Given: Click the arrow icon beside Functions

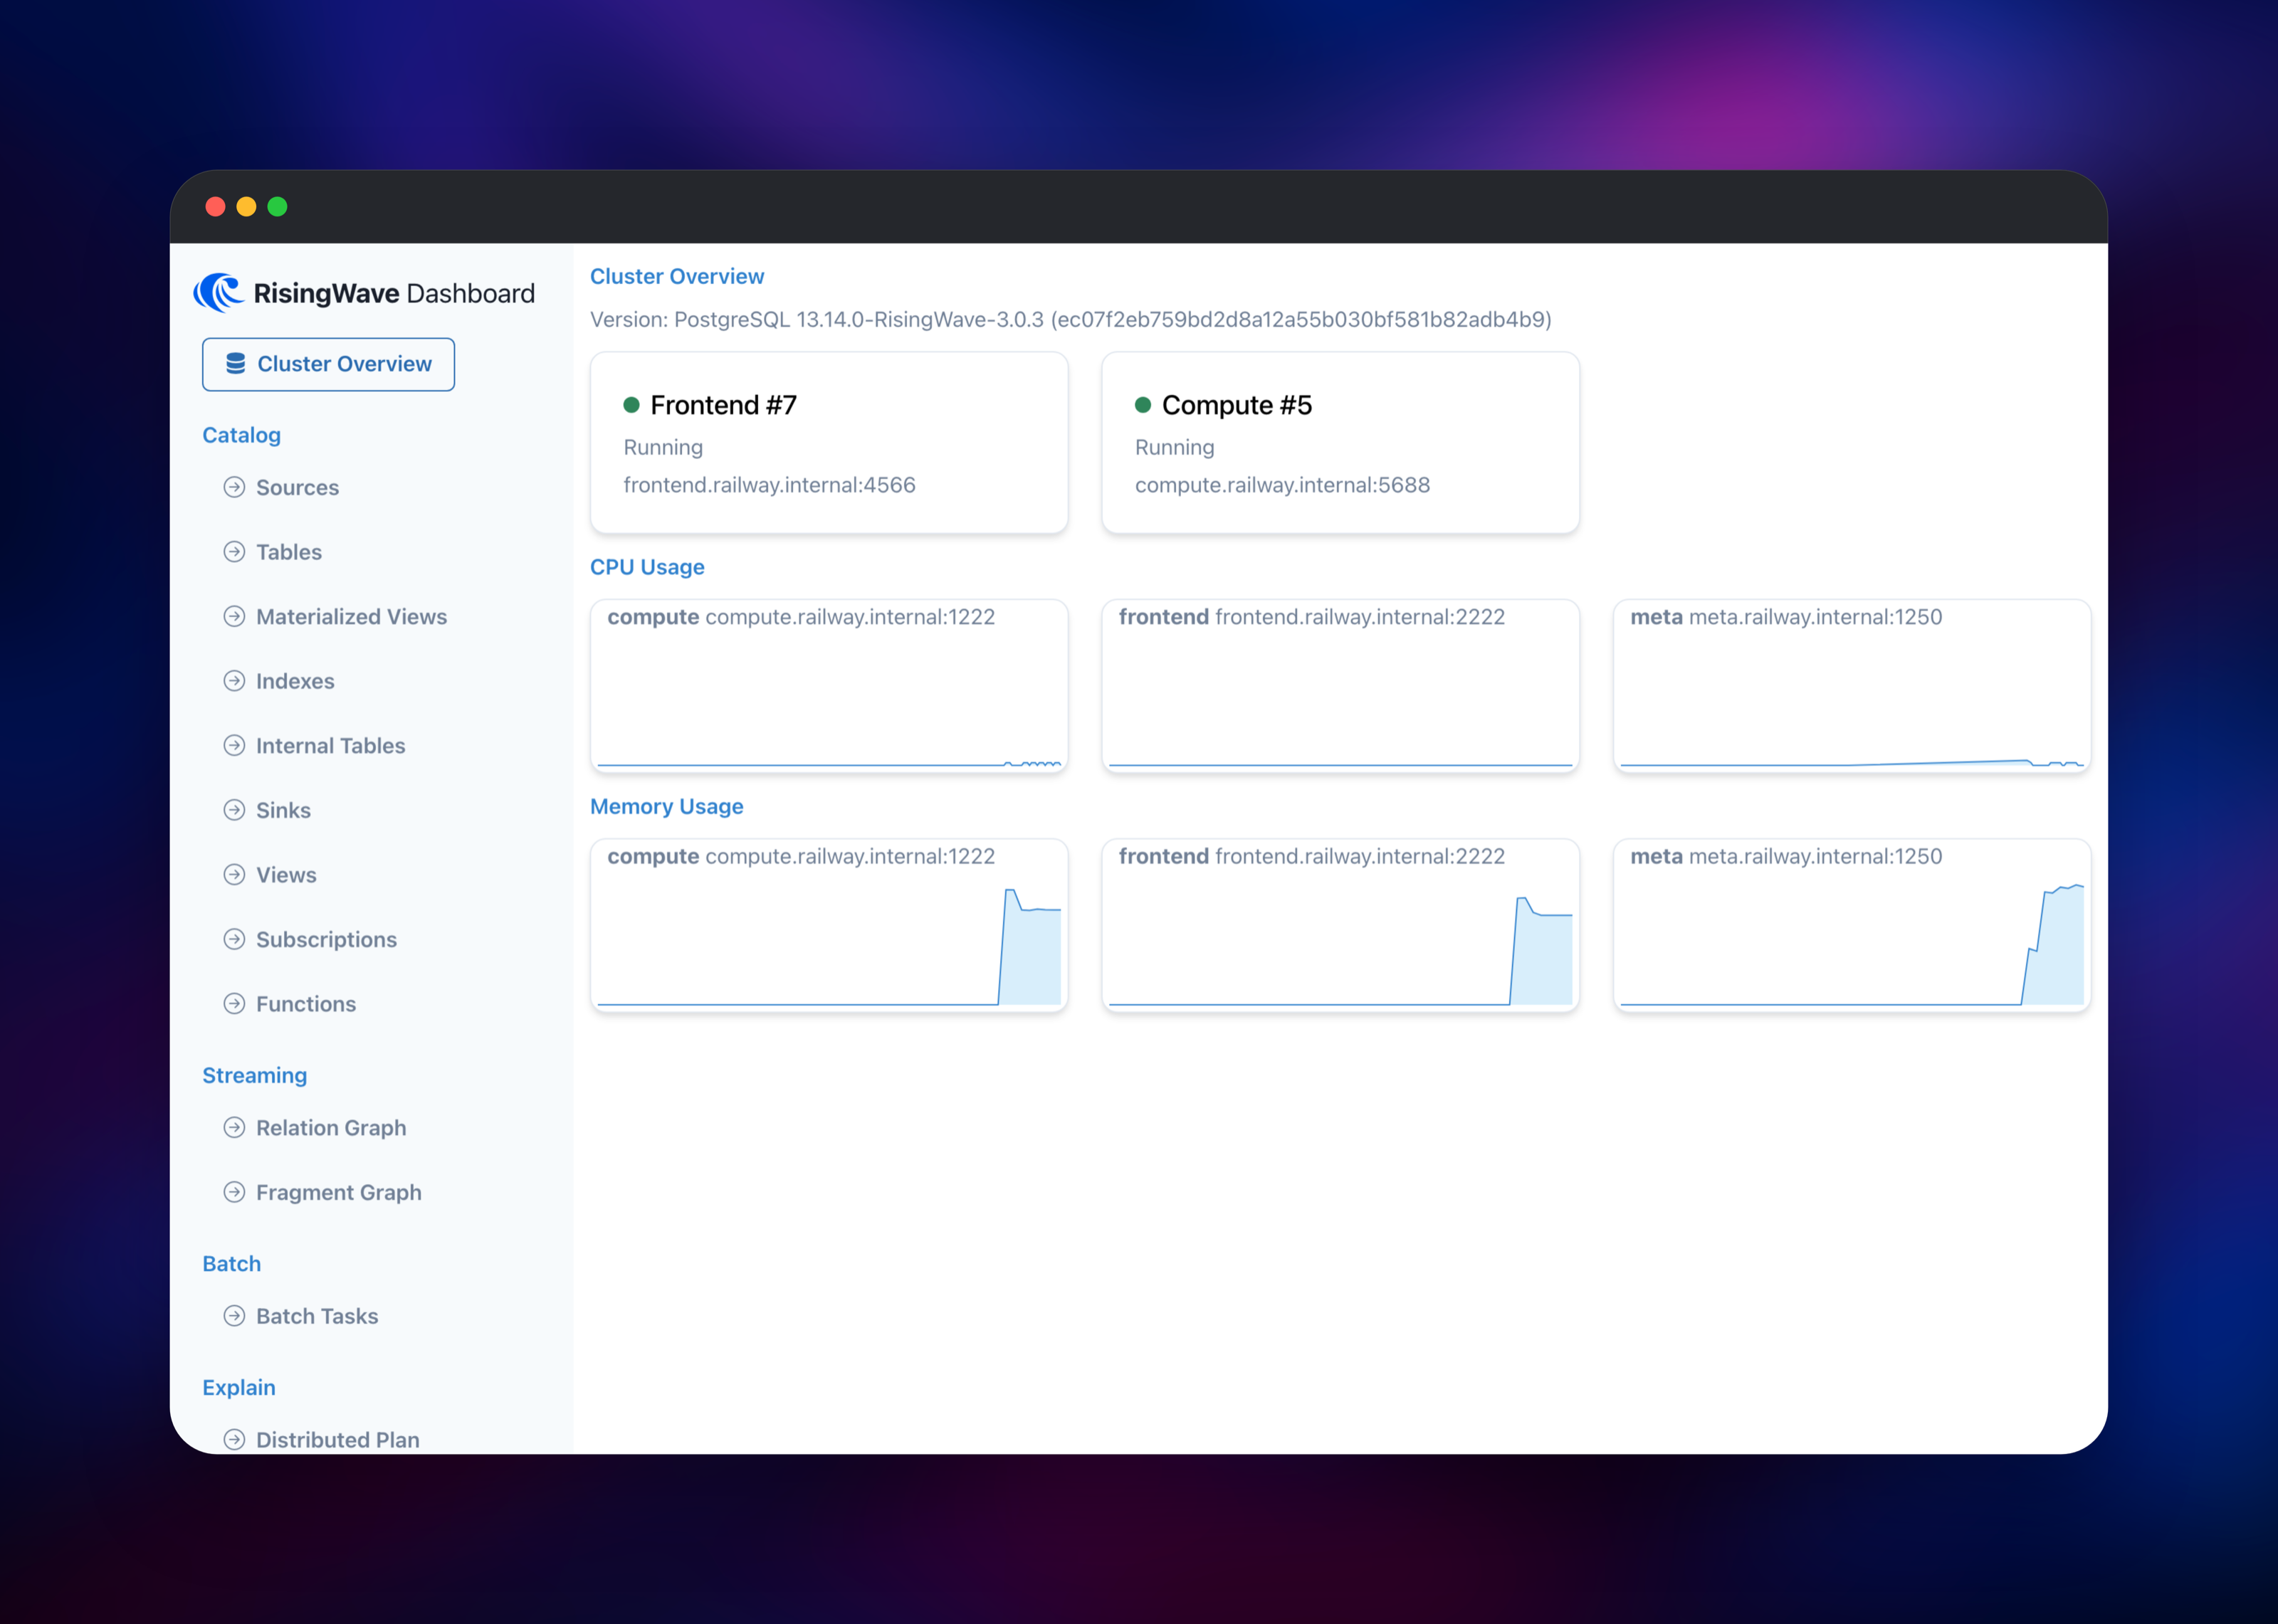Looking at the screenshot, I should 234,1004.
